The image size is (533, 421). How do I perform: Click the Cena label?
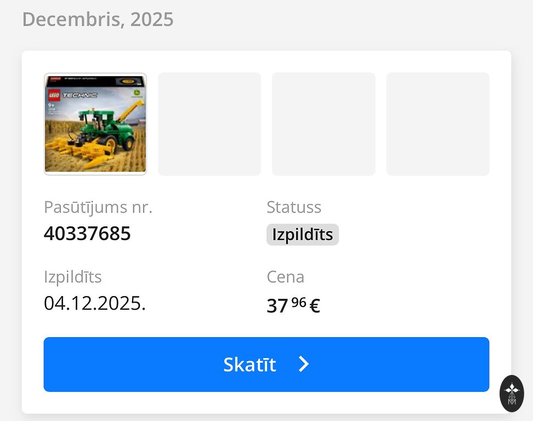(285, 277)
